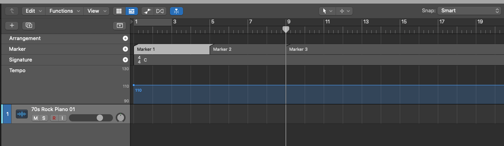Click the global tracks upload icon
This screenshot has height=146, width=504.
point(120,25)
